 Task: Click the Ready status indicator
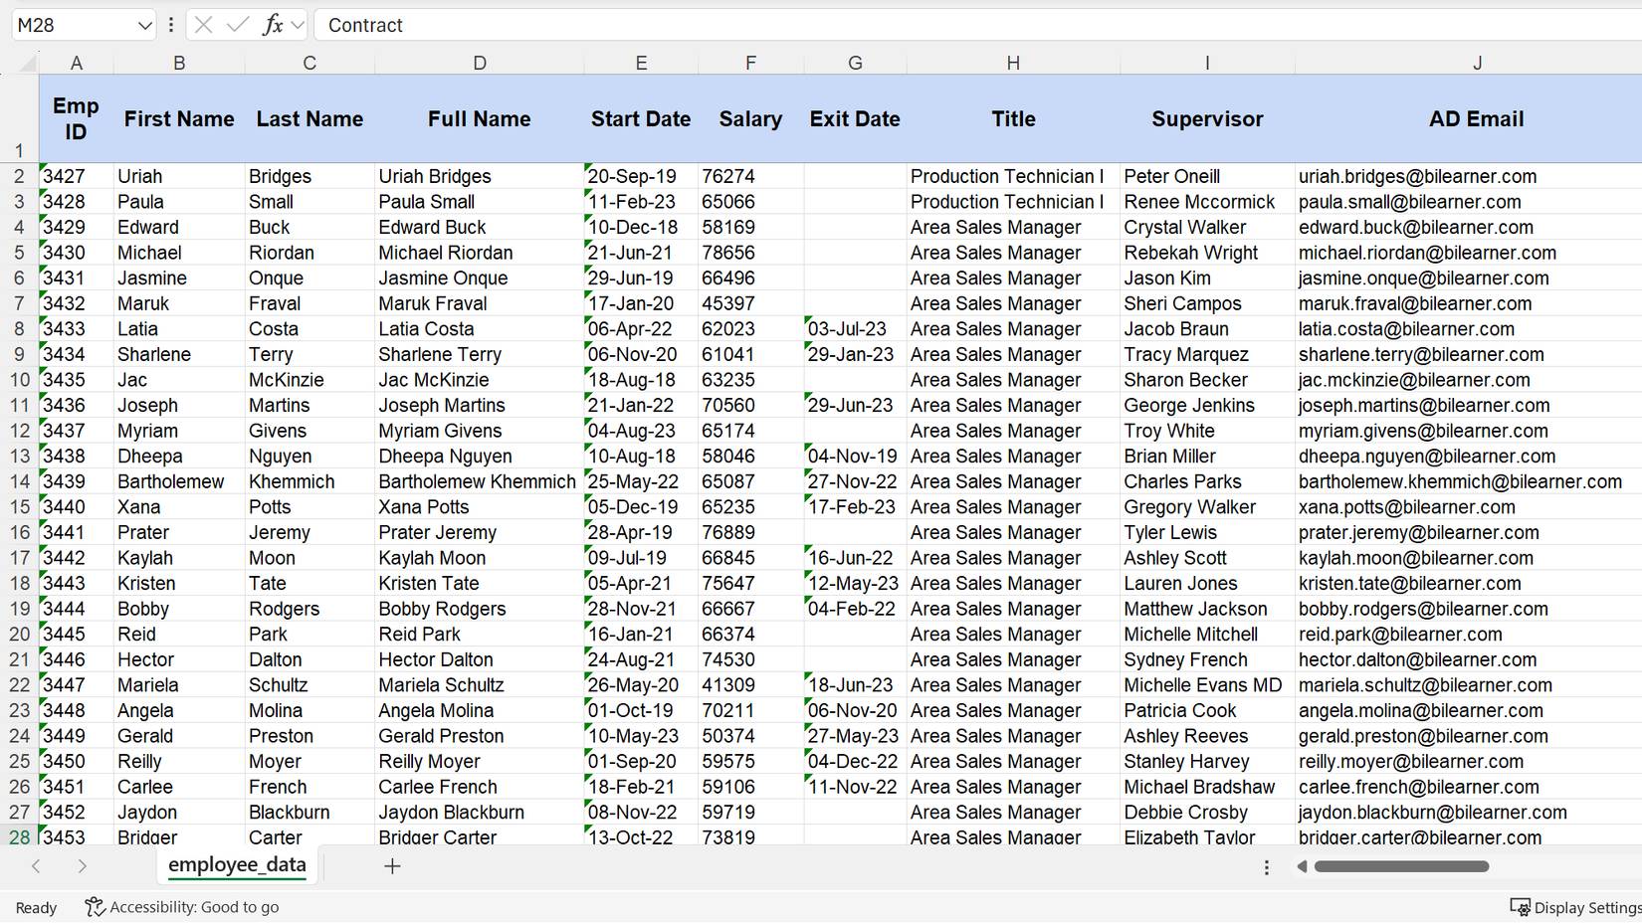coord(34,907)
